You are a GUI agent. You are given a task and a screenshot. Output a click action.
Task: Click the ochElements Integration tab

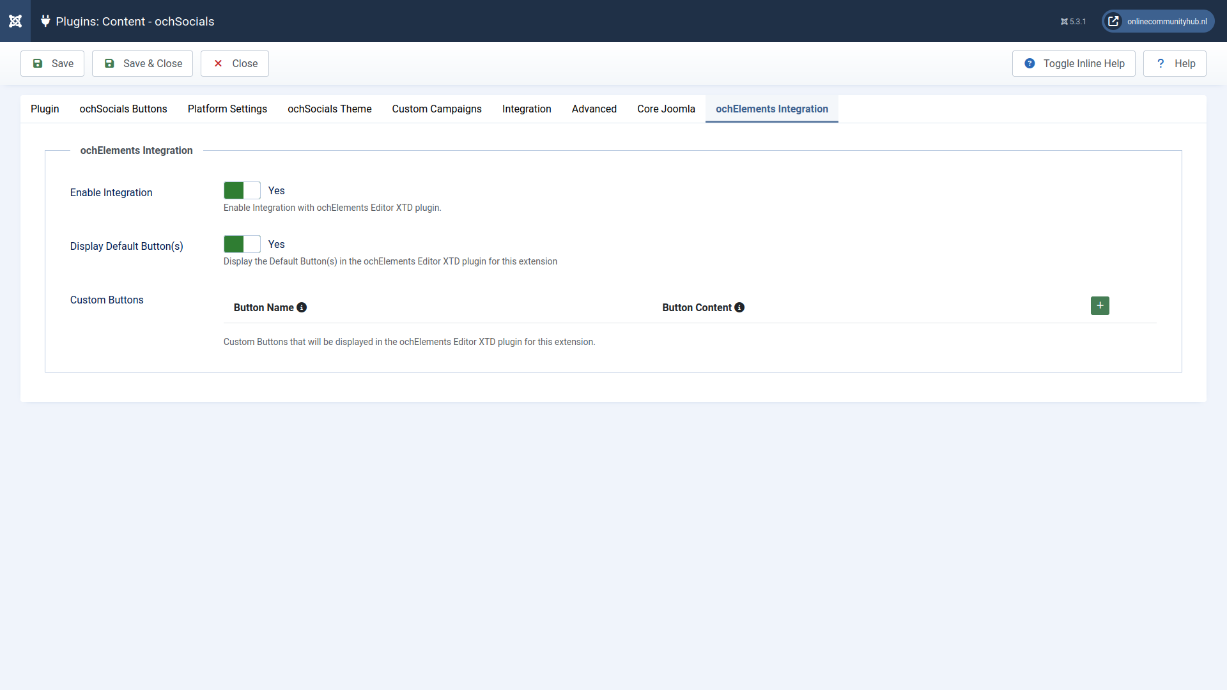(x=772, y=109)
